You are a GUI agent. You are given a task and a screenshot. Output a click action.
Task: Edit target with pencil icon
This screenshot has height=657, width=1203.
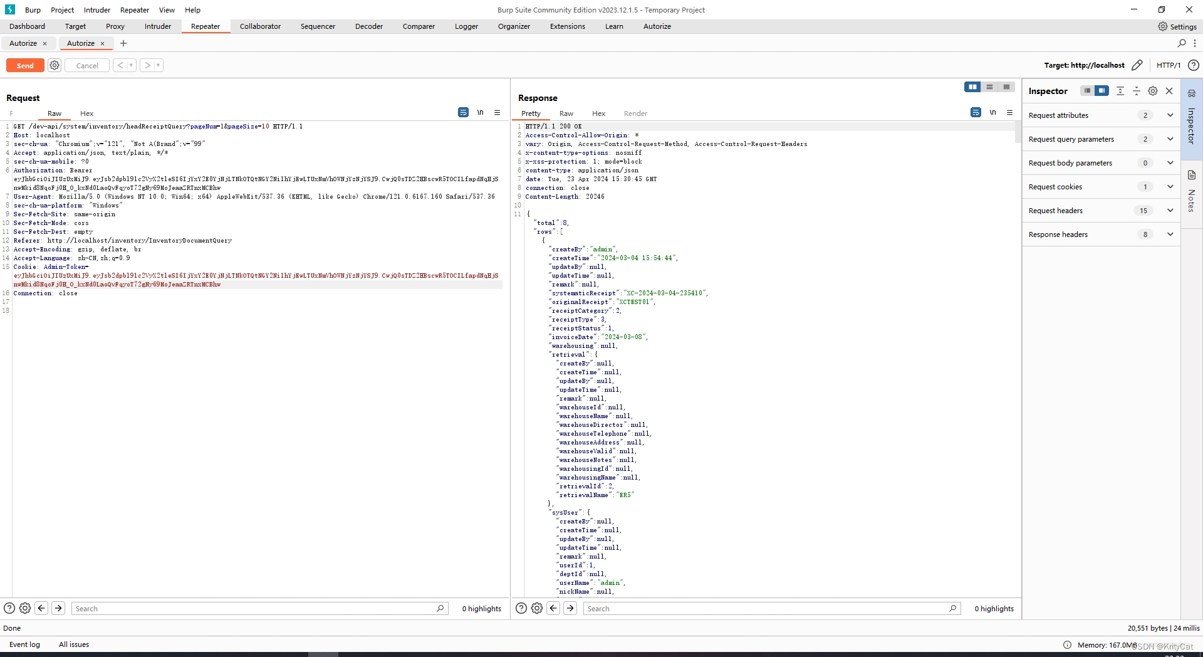1137,65
